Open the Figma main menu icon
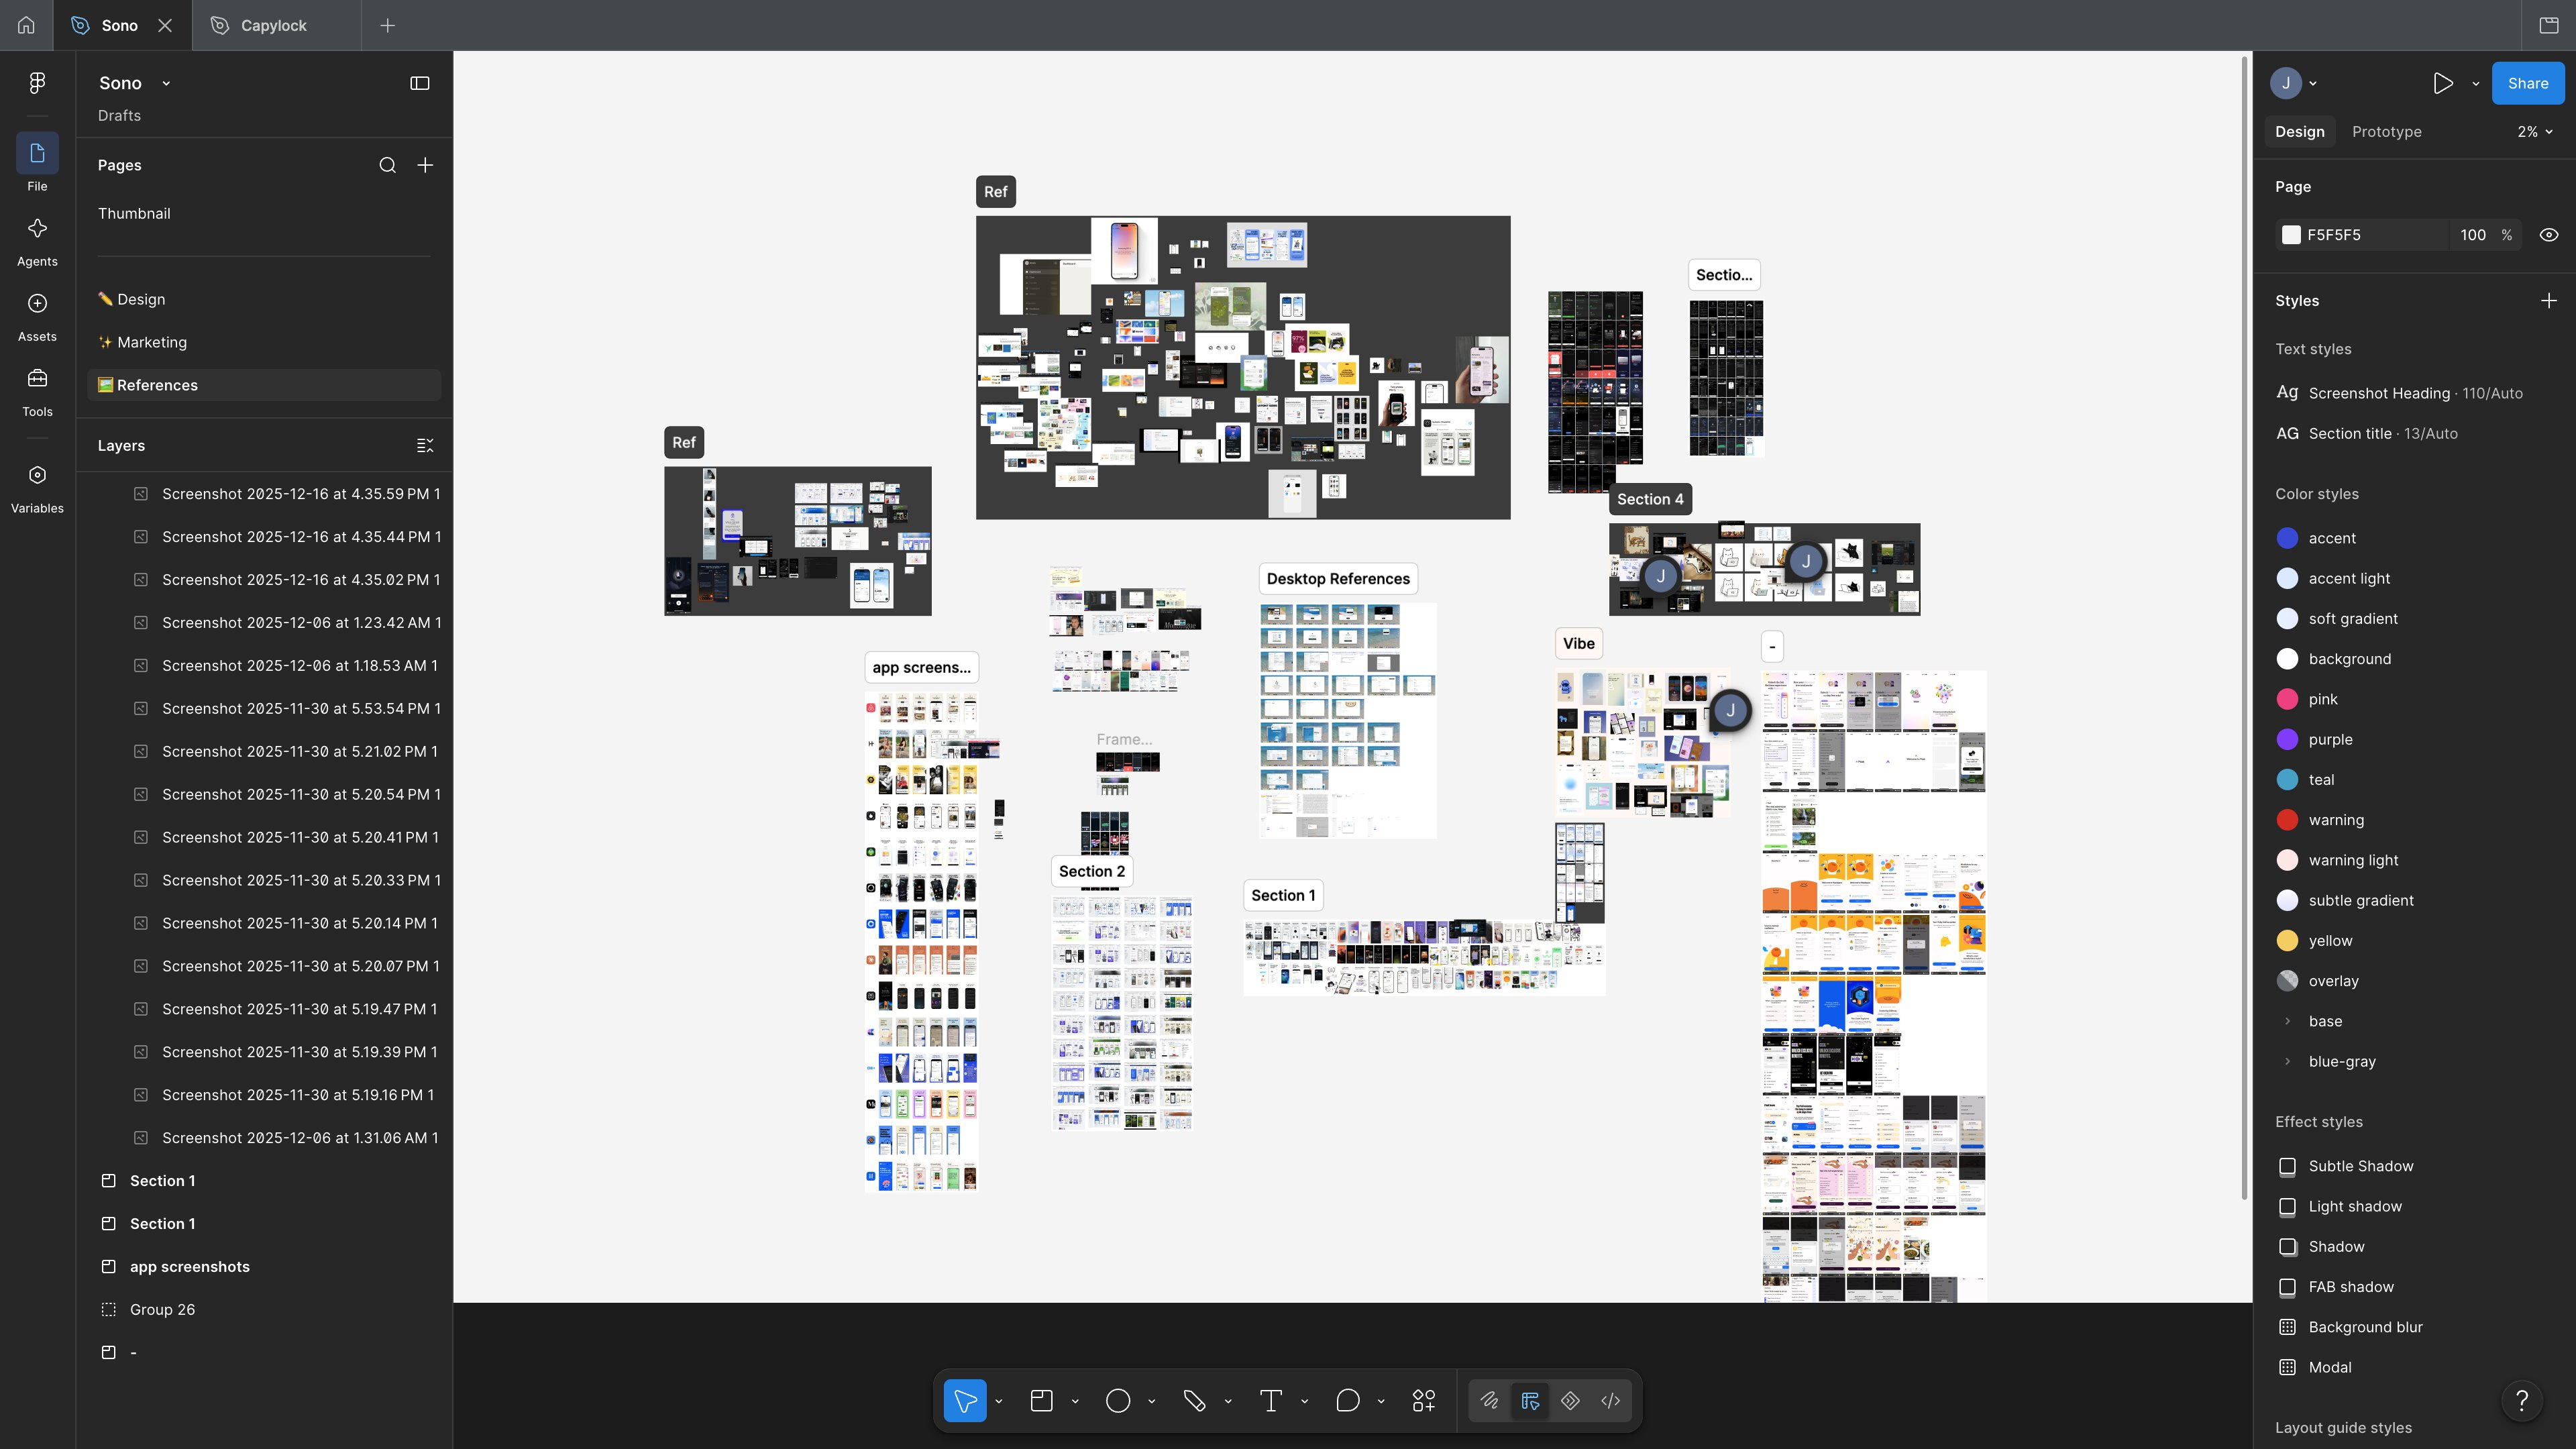 [x=37, y=83]
